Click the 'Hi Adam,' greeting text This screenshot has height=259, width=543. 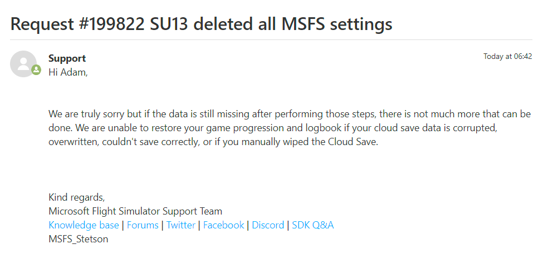(68, 73)
